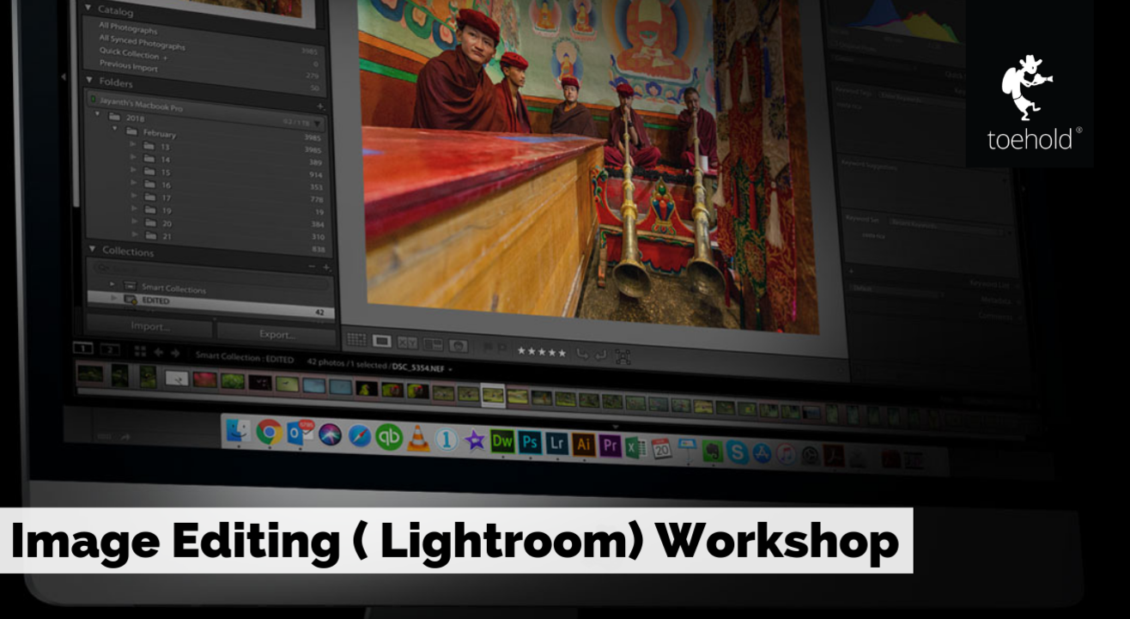
Task: Open Dreamweaver (Dw) from the Dock
Action: 502,441
